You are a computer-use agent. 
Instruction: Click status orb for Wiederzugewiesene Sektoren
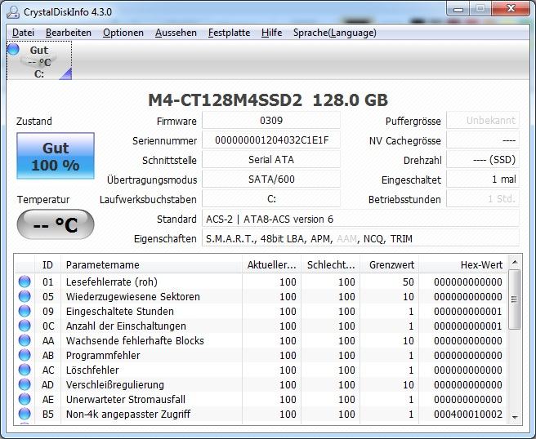point(25,296)
